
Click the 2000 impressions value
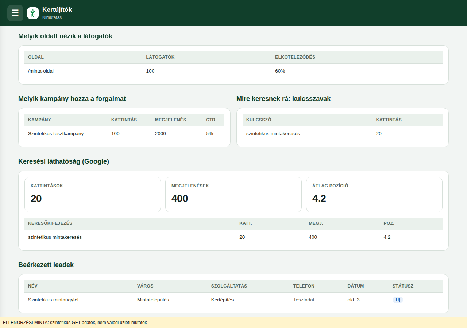160,134
